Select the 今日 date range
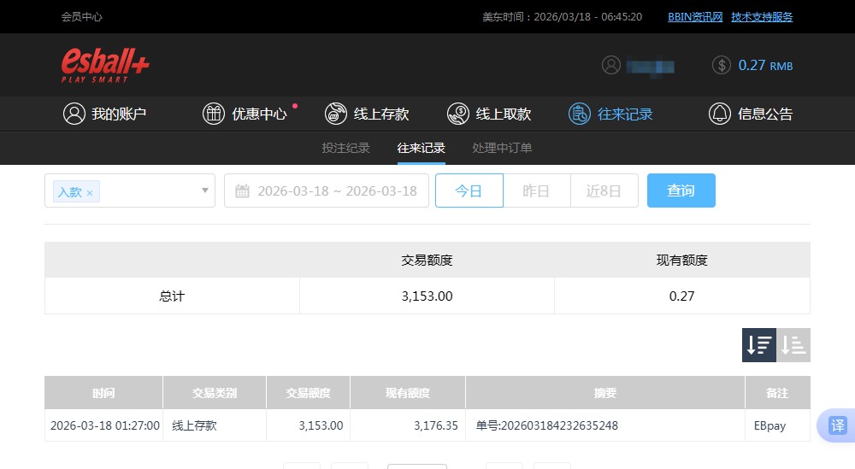 (x=469, y=191)
